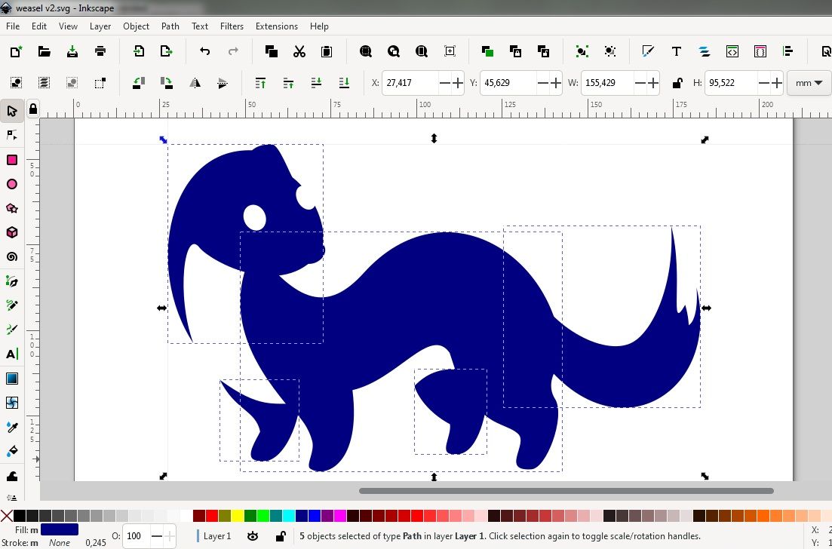
Task: Click the Cut scissors icon
Action: point(299,51)
